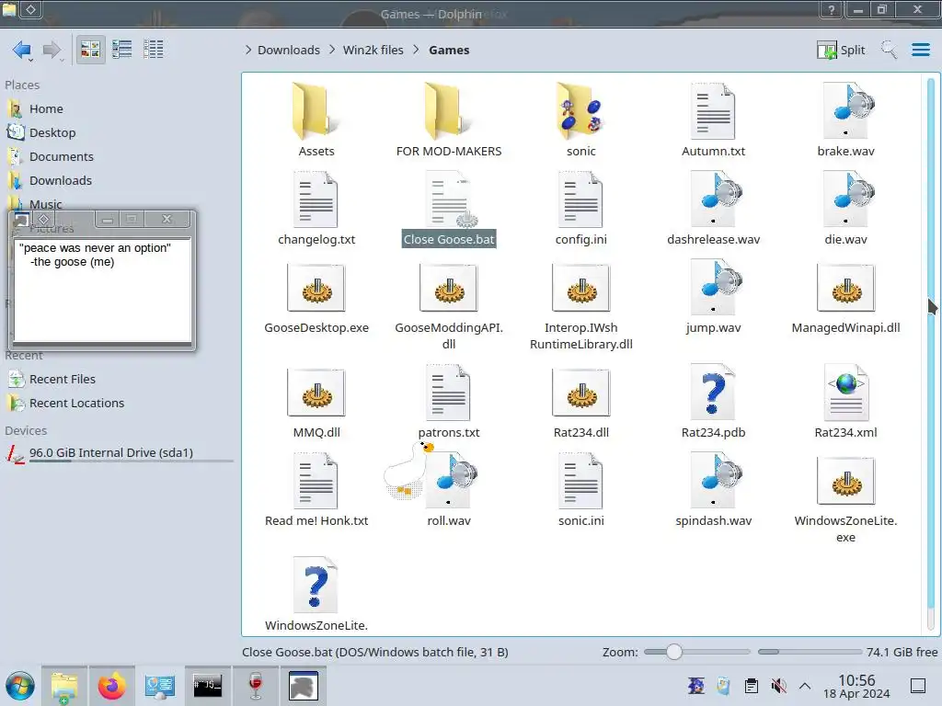This screenshot has height=706, width=942.
Task: Open the hamburger menu
Action: tap(920, 50)
